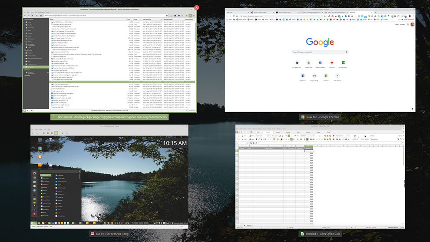430x242 pixels.
Task: Open Images link on Google new tab page
Action: click(x=402, y=24)
